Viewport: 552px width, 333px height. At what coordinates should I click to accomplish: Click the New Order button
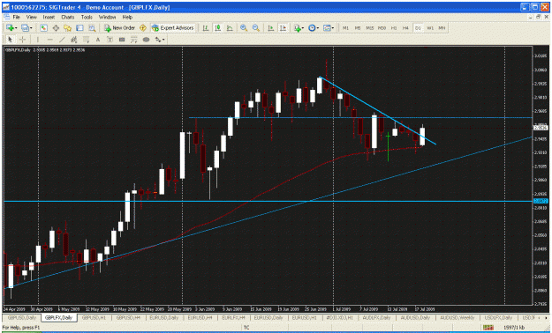pos(119,28)
